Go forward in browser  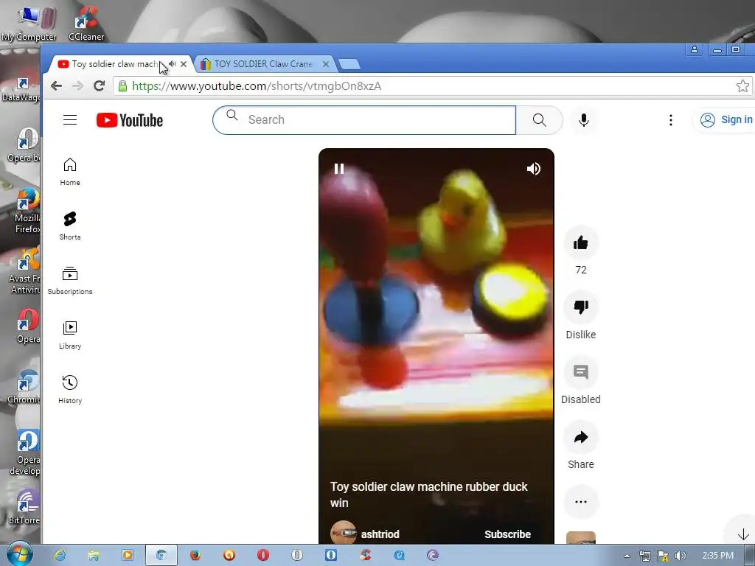pos(77,86)
